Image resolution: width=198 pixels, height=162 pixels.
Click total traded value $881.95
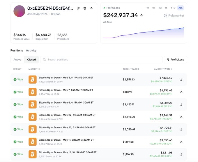[x=128, y=92]
